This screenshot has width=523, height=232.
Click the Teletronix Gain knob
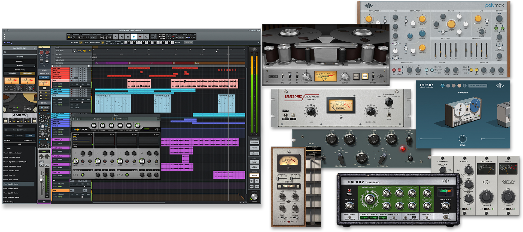coord(311,111)
